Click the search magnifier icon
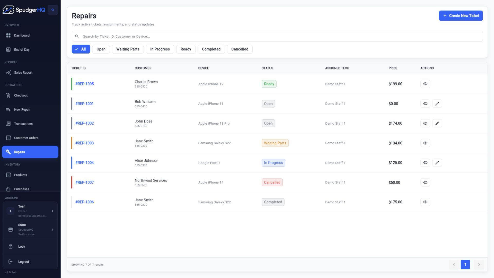The image size is (494, 278). pyautogui.click(x=77, y=36)
